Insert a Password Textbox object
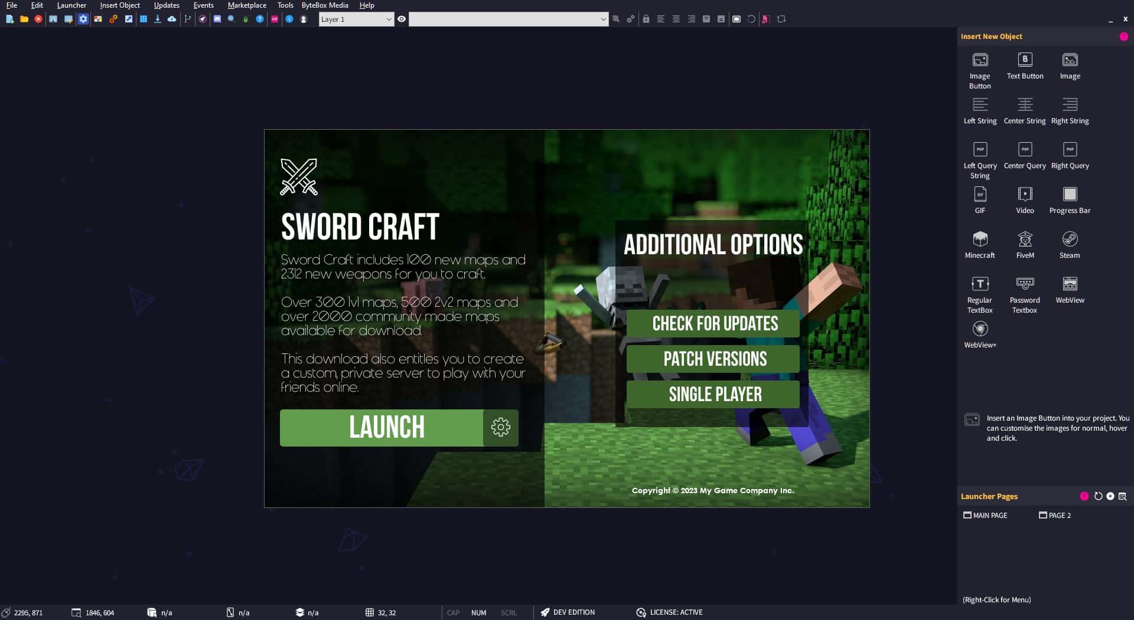 point(1025,284)
